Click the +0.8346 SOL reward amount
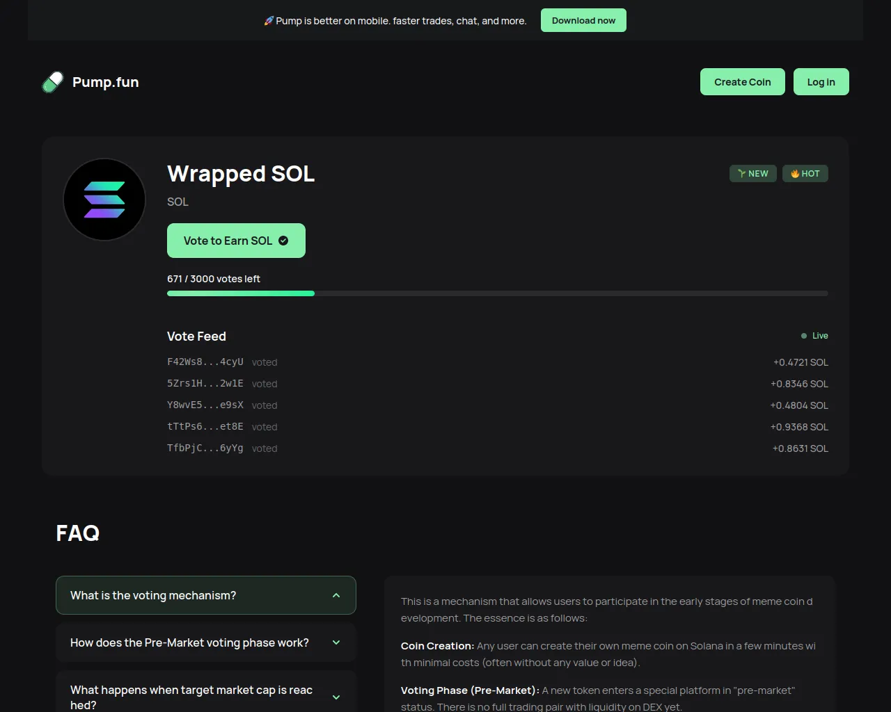Image resolution: width=891 pixels, height=712 pixels. point(799,384)
